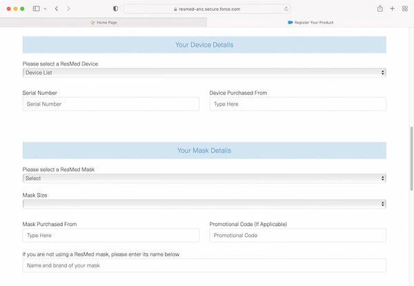Image resolution: width=414 pixels, height=286 pixels.
Task: Click the Your Mask Details header
Action: pyautogui.click(x=204, y=151)
